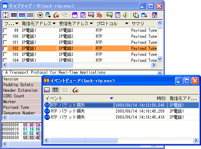Open the notes pencil icon in toolbar
Image resolution: width=201 pixels, height=149 pixels.
pyautogui.click(x=155, y=15)
